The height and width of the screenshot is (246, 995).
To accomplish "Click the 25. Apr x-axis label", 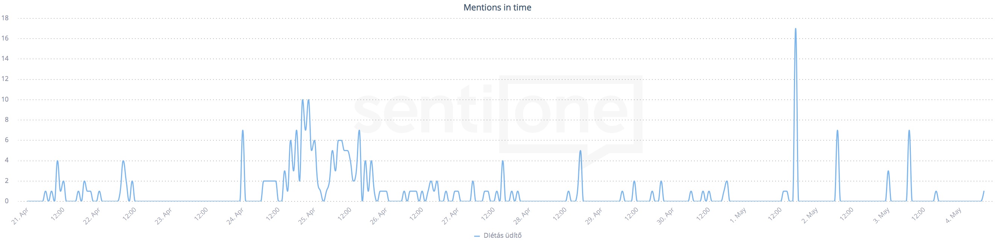I will pyautogui.click(x=307, y=216).
